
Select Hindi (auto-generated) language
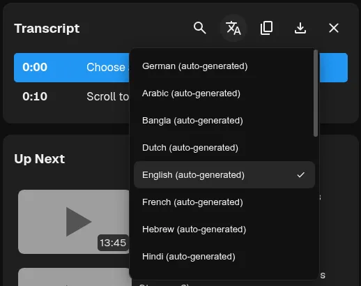coord(224,257)
